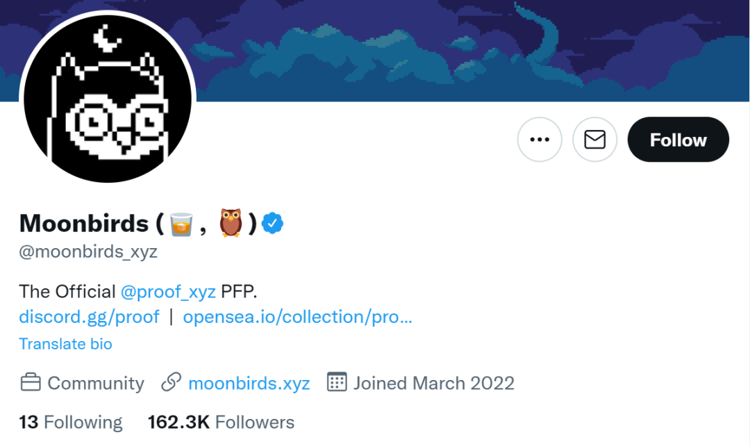750x446 pixels.
Task: Click the @moonbirds_xyz handle text
Action: pos(88,251)
